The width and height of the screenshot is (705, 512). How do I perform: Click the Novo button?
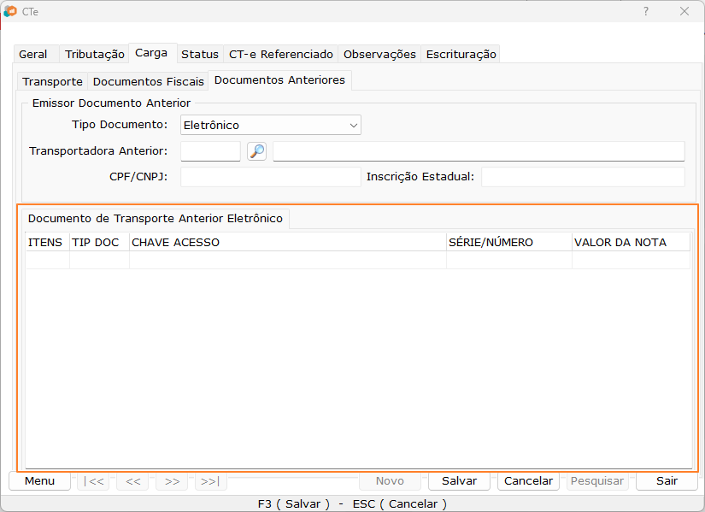390,481
